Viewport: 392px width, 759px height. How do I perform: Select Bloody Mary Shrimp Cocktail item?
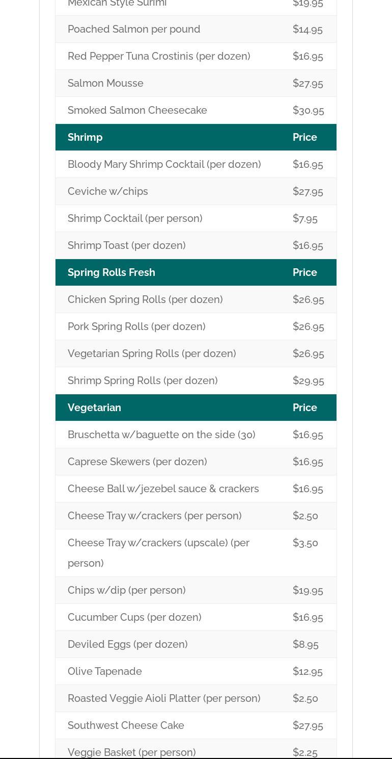pos(164,164)
